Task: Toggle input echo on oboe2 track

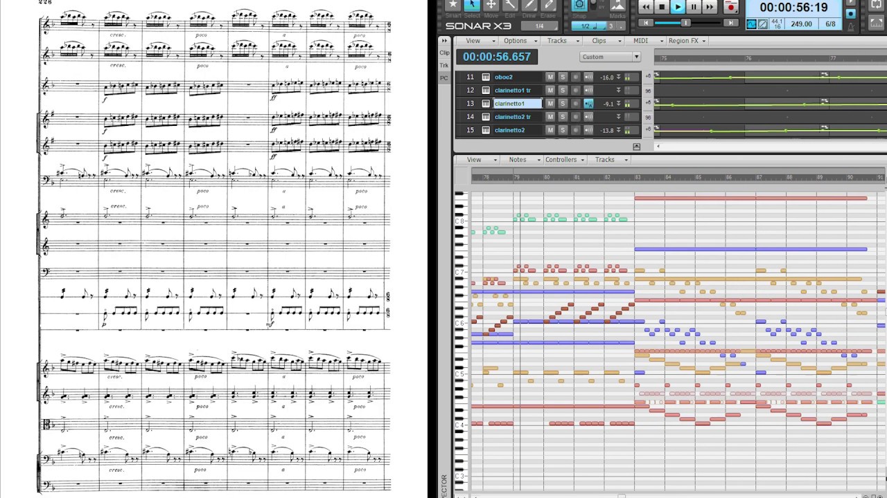Action: (588, 77)
